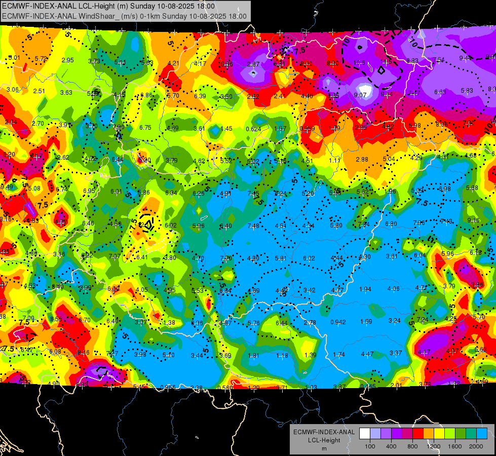Click the wind shear value 1.18
Viewport: 496px width, 456px height.
tap(282, 356)
